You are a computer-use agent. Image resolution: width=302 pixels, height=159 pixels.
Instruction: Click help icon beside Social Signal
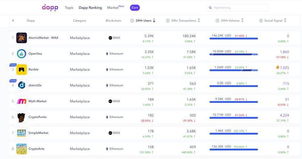click(x=261, y=21)
